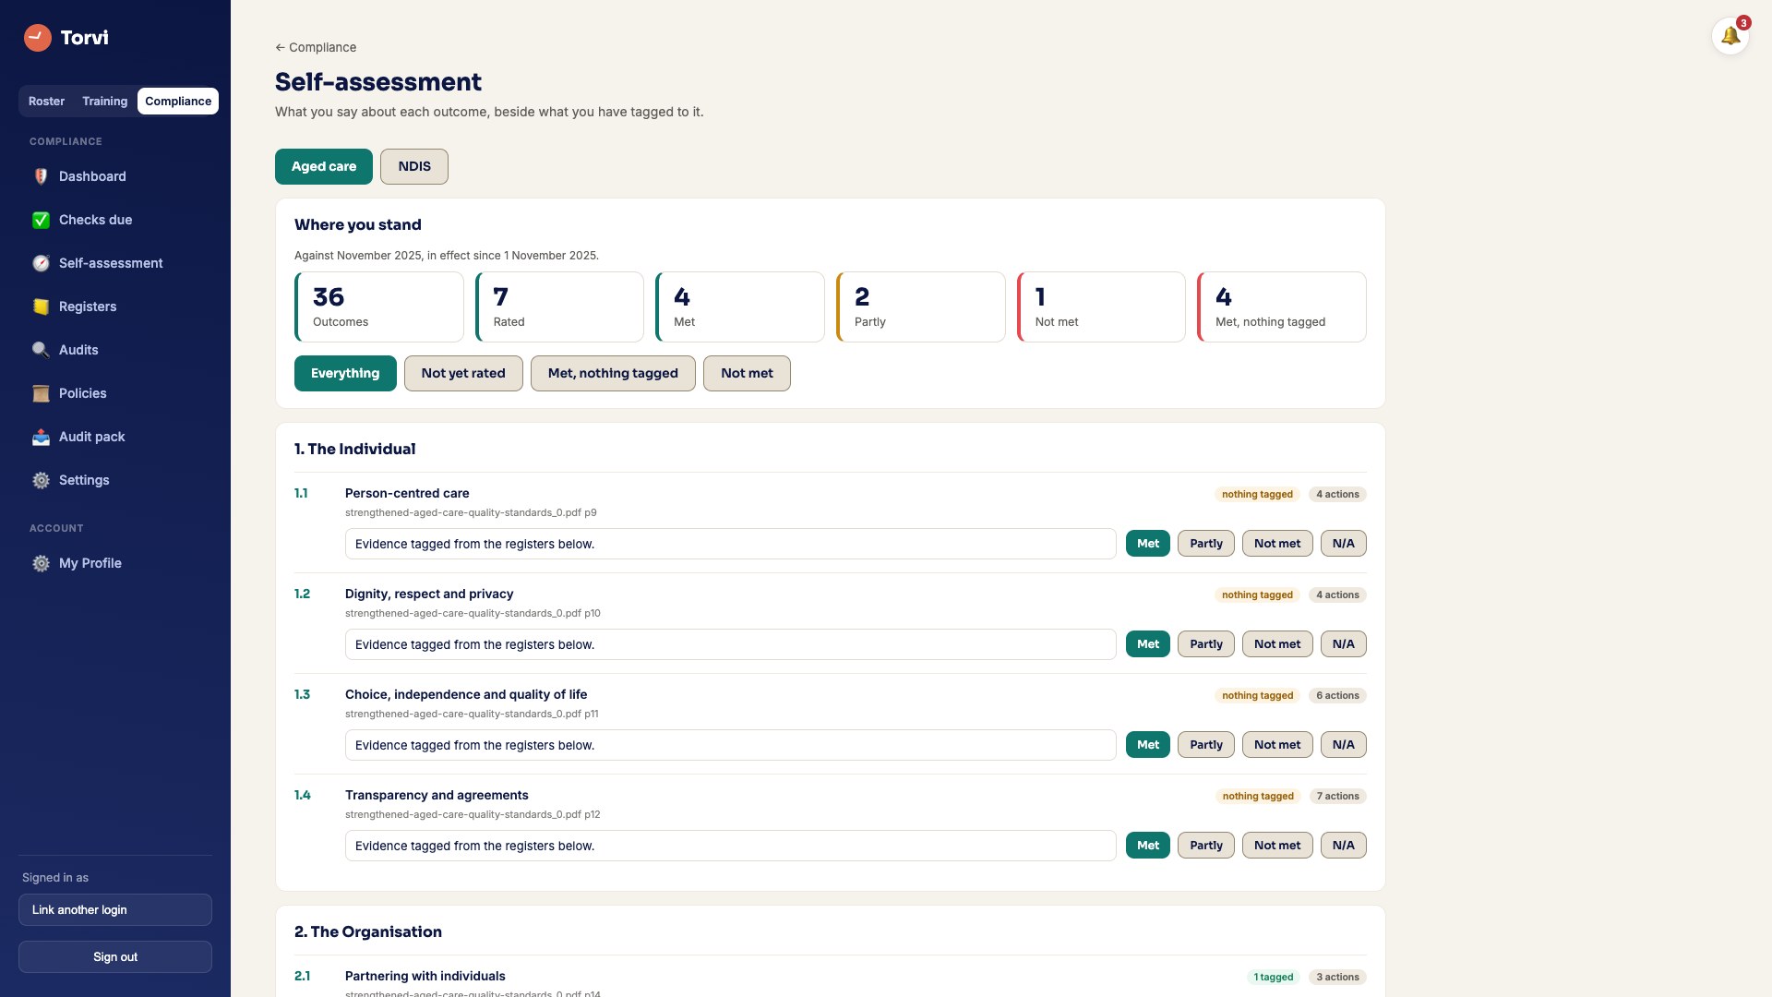Edit the Choice, independence evidence field
This screenshot has width=1772, height=997.
click(731, 745)
